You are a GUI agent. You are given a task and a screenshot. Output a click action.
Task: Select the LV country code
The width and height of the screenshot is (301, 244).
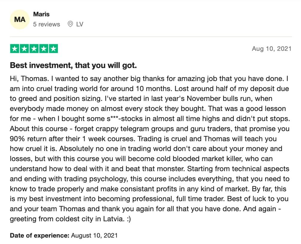79,24
